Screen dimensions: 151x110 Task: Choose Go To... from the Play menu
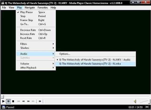click(x=36, y=24)
